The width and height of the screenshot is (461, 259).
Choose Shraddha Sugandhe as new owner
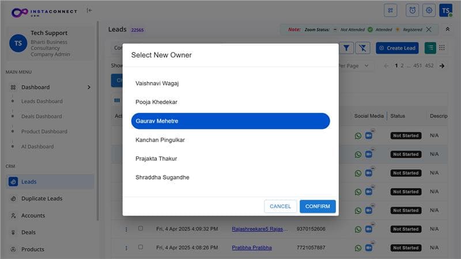click(231, 177)
